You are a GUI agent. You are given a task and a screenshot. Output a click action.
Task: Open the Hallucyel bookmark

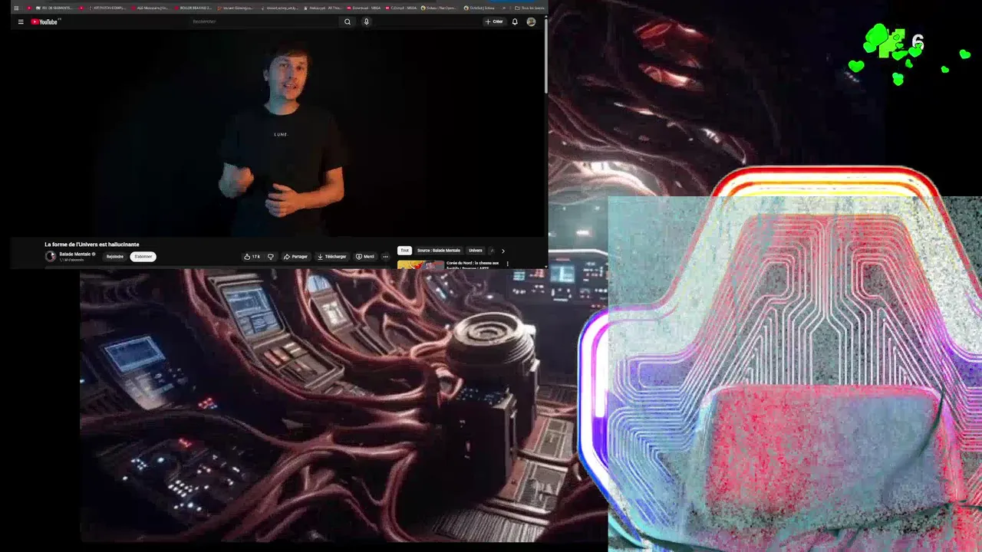click(322, 8)
